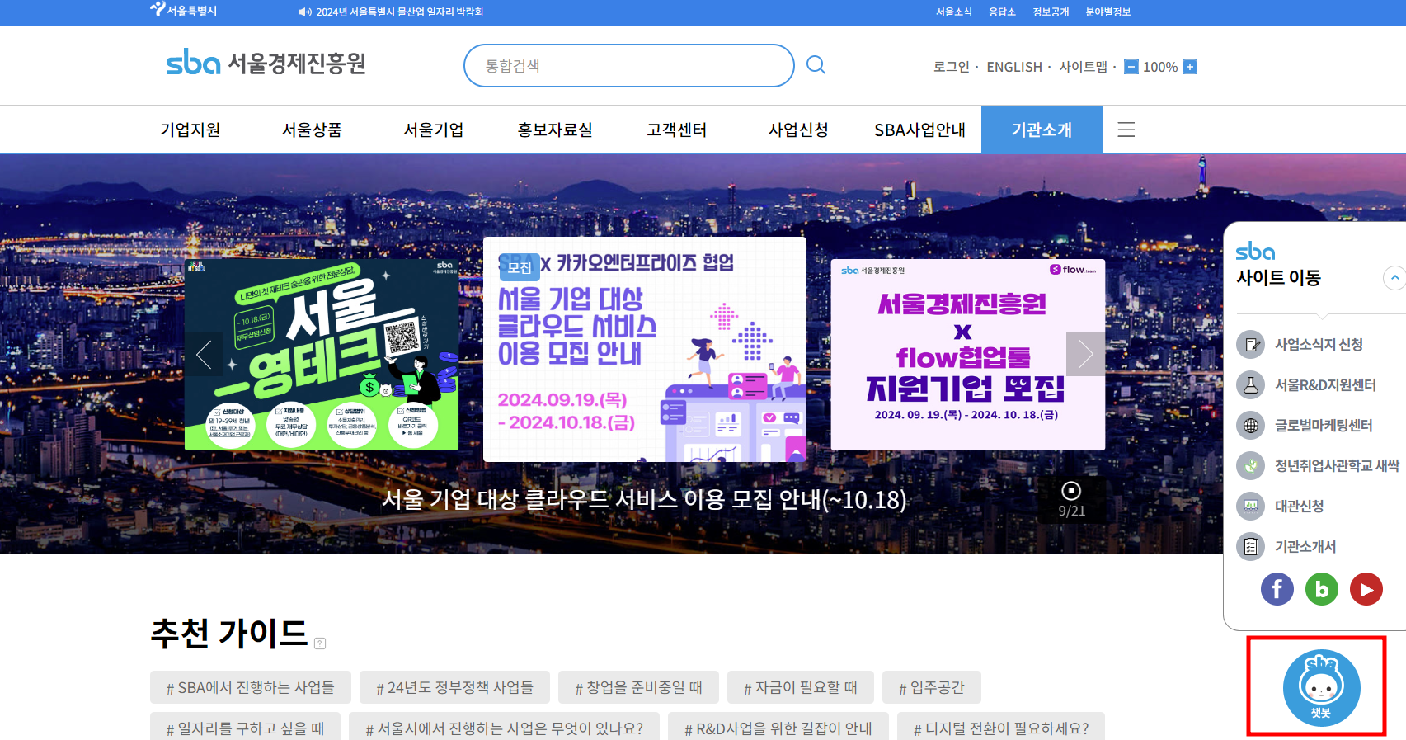Image resolution: width=1406 pixels, height=740 pixels.
Task: Select tag 디지털 전환이 필요하세요?
Action: 1001,727
